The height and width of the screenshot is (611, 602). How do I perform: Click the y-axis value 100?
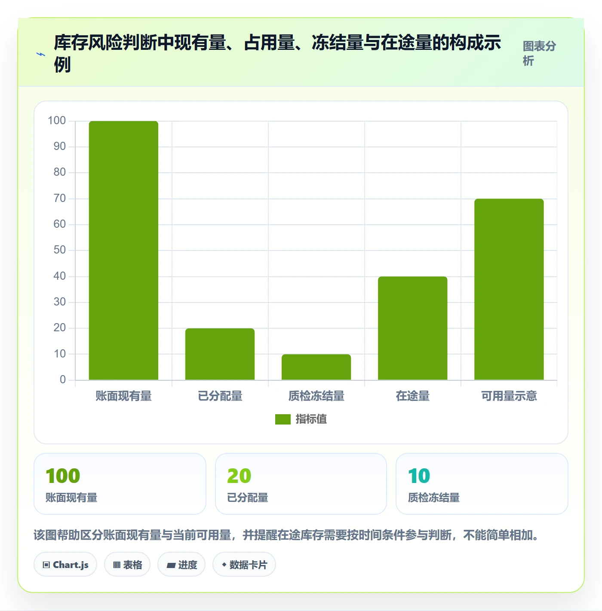click(x=57, y=121)
